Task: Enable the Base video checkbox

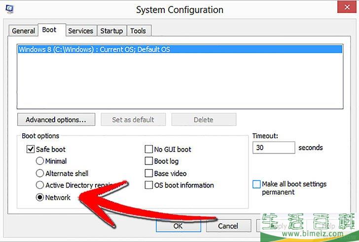Action: tap(149, 173)
